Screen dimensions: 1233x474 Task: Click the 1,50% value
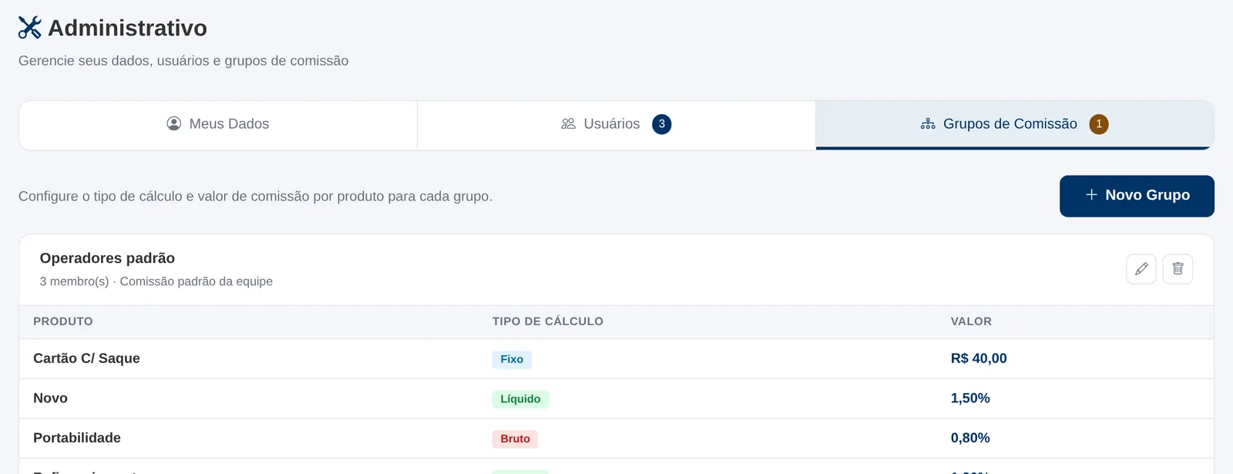click(x=970, y=398)
